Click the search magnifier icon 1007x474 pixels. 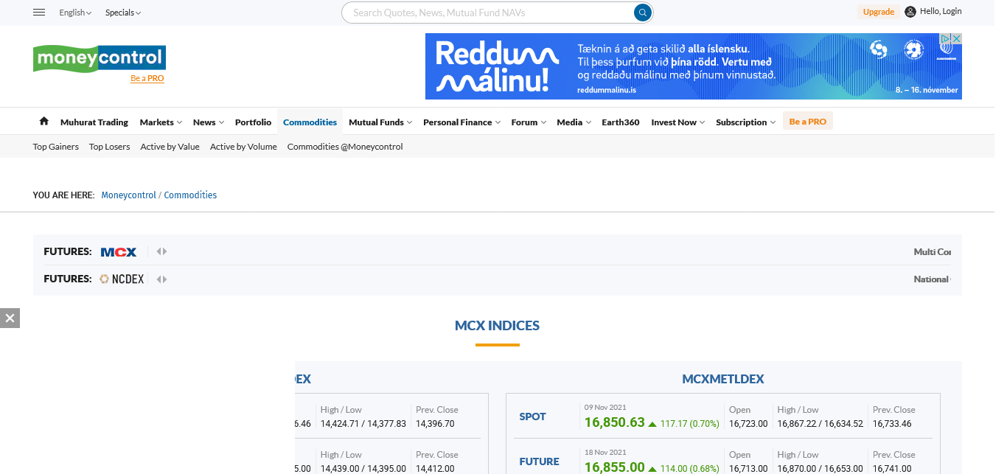pos(643,13)
